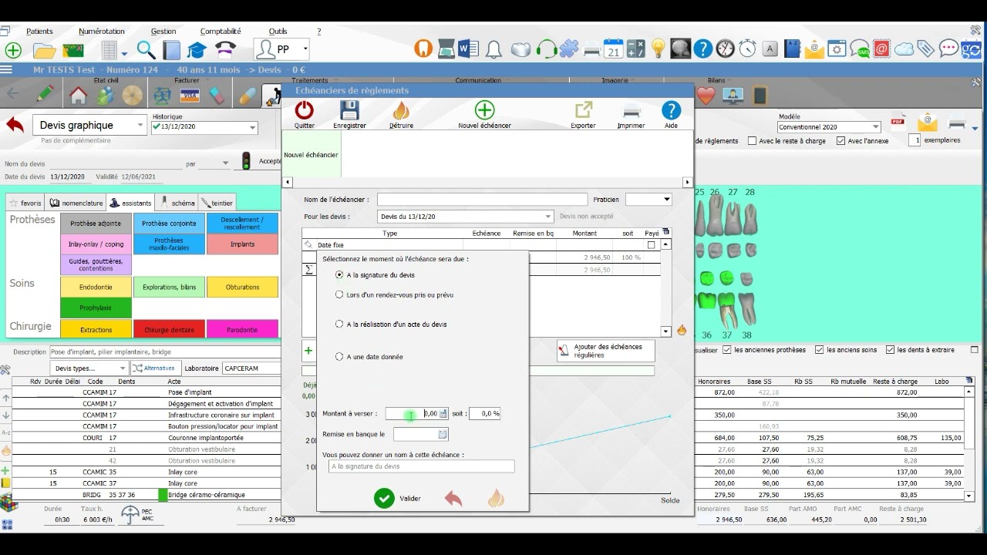
Task: Click into the 'Nom de l'échéancier' field
Action: tap(482, 200)
